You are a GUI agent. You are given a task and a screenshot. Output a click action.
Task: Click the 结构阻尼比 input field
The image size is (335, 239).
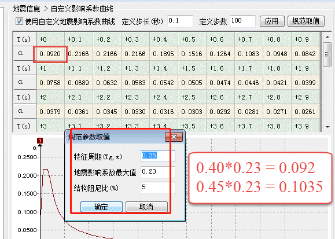pyautogui.click(x=158, y=187)
